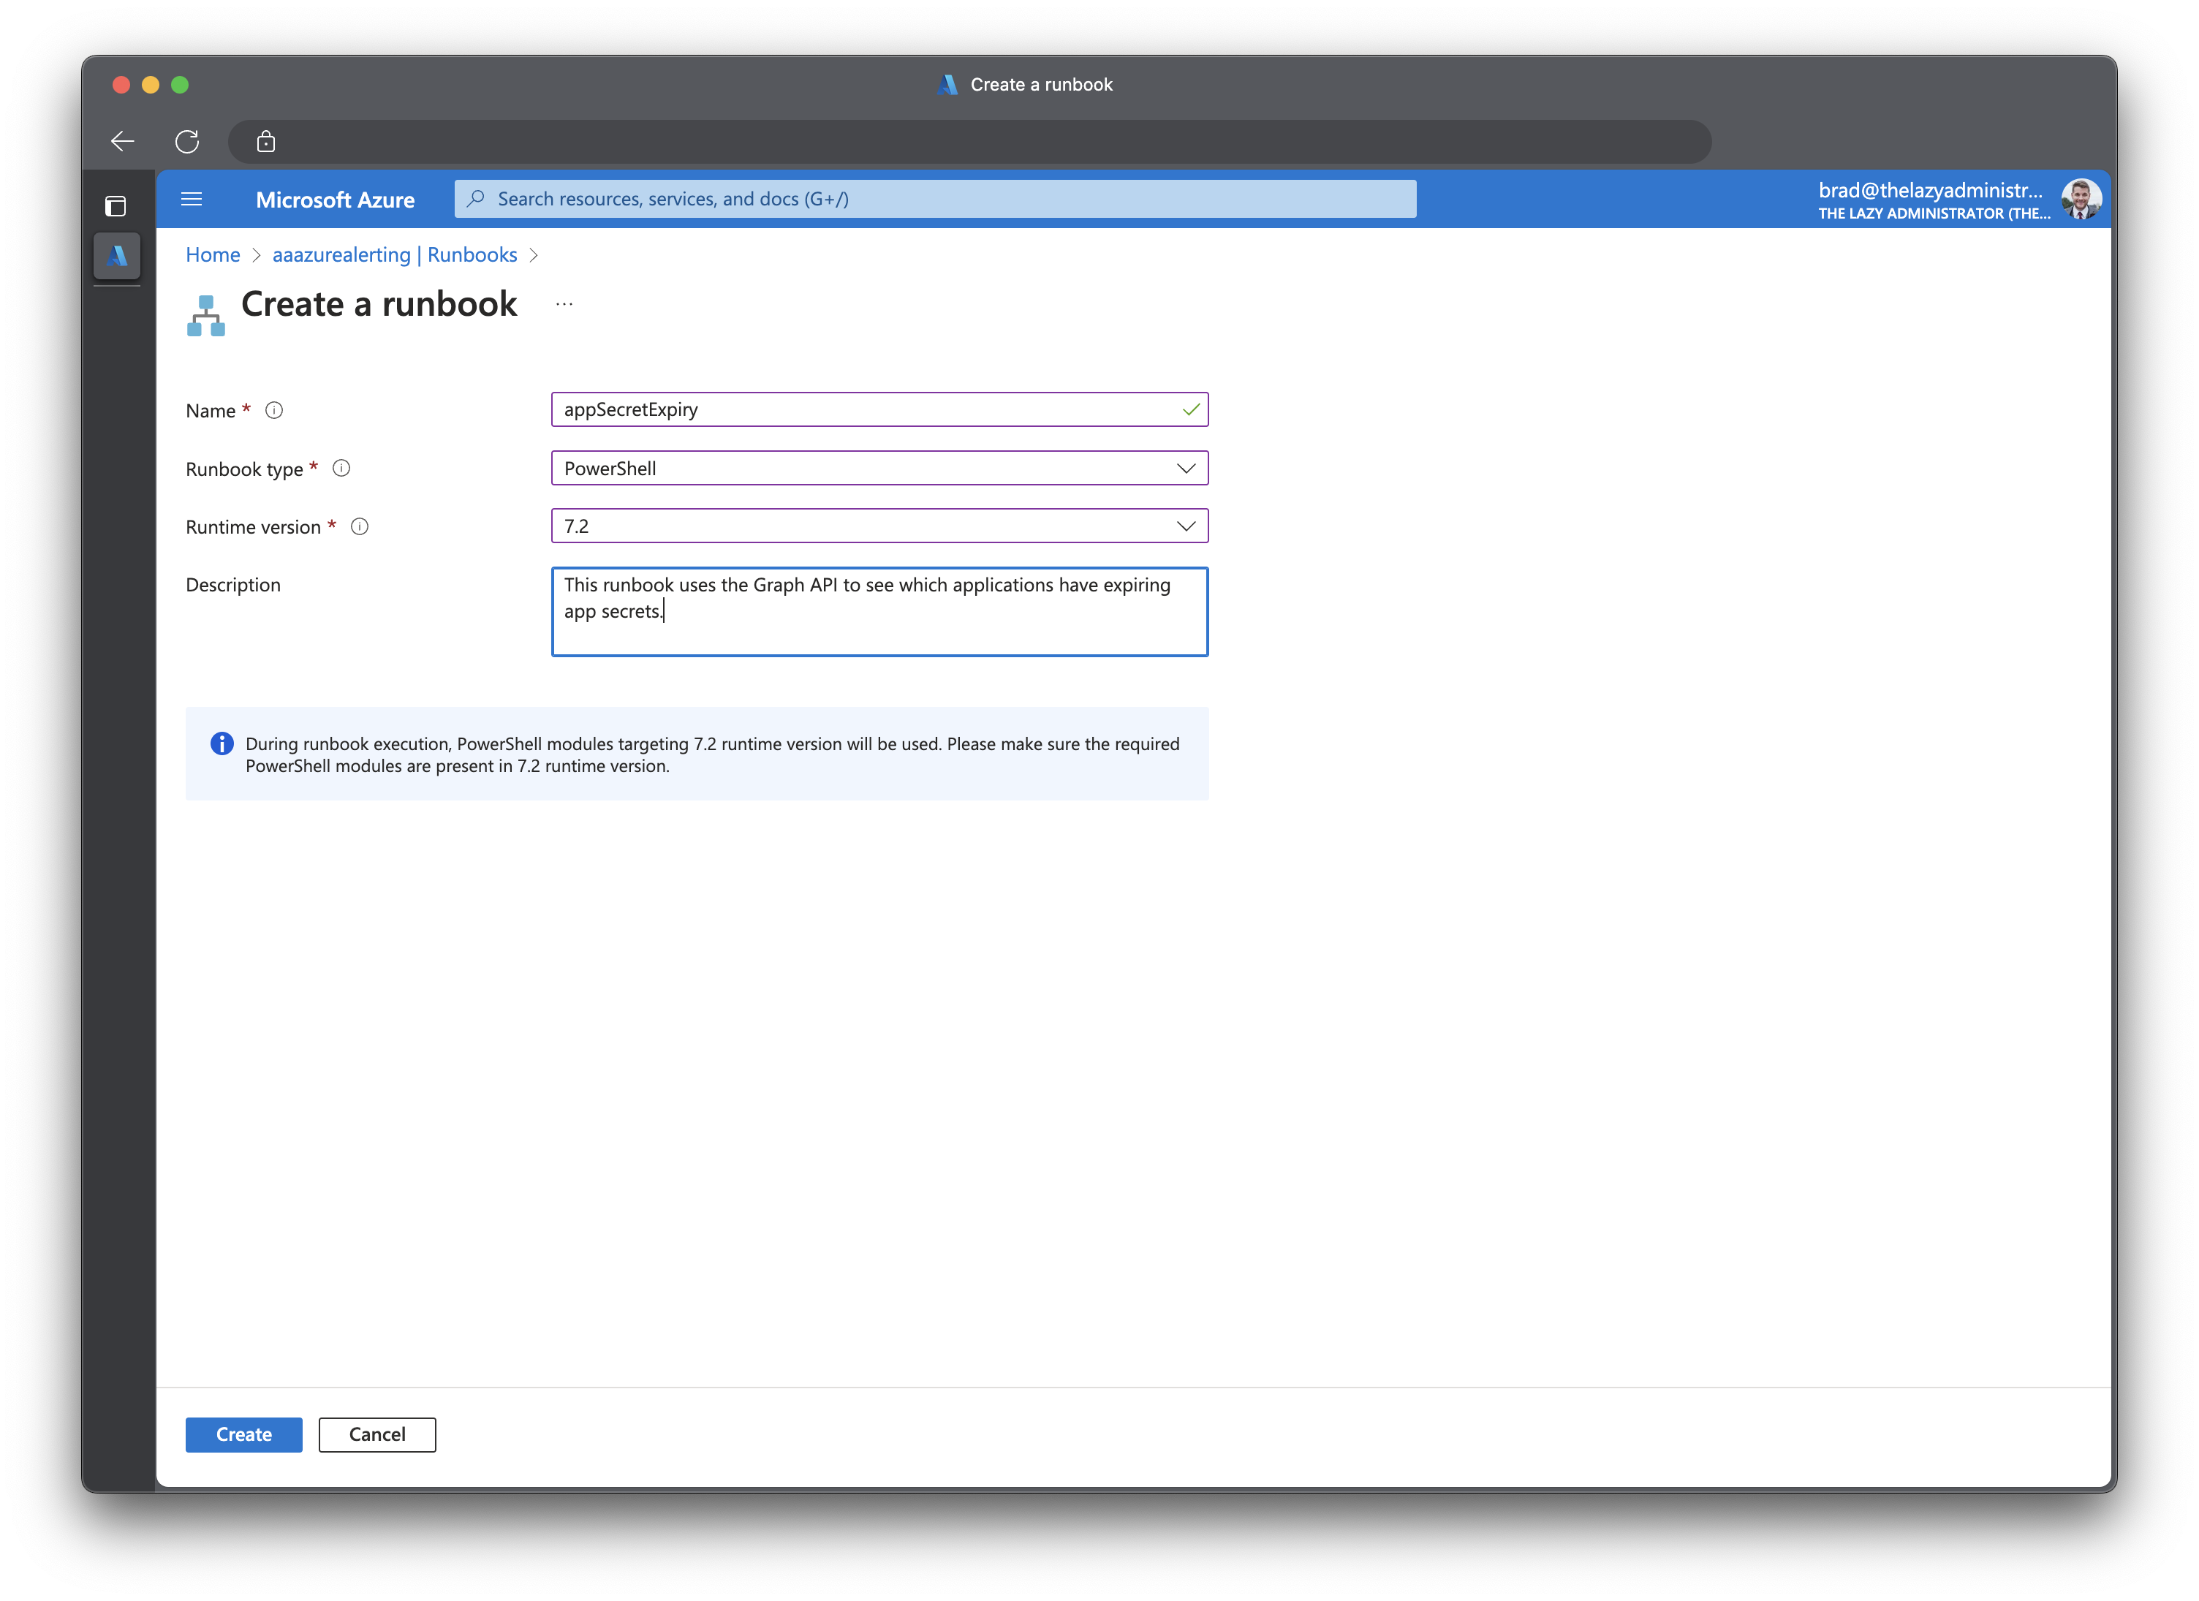The width and height of the screenshot is (2199, 1601).
Task: Click the Create a runbook page heading
Action: click(x=379, y=305)
